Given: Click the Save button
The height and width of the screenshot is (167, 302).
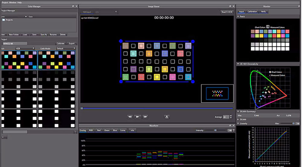Looking at the screenshot, I should [34, 35].
